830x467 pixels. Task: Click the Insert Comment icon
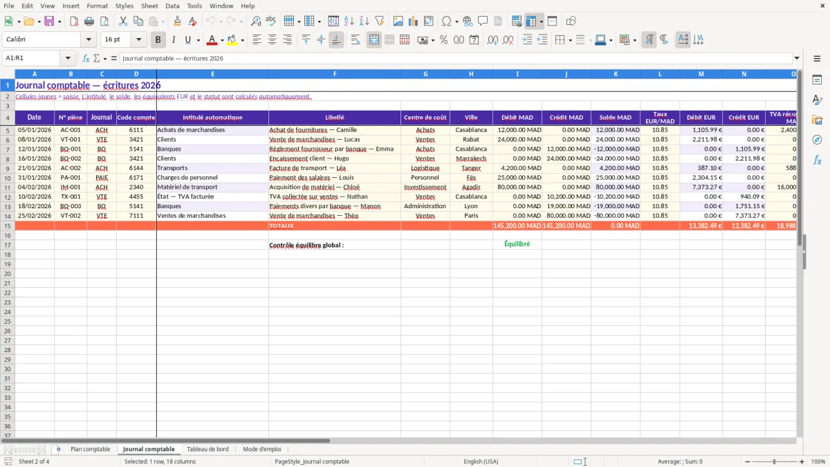coord(483,21)
